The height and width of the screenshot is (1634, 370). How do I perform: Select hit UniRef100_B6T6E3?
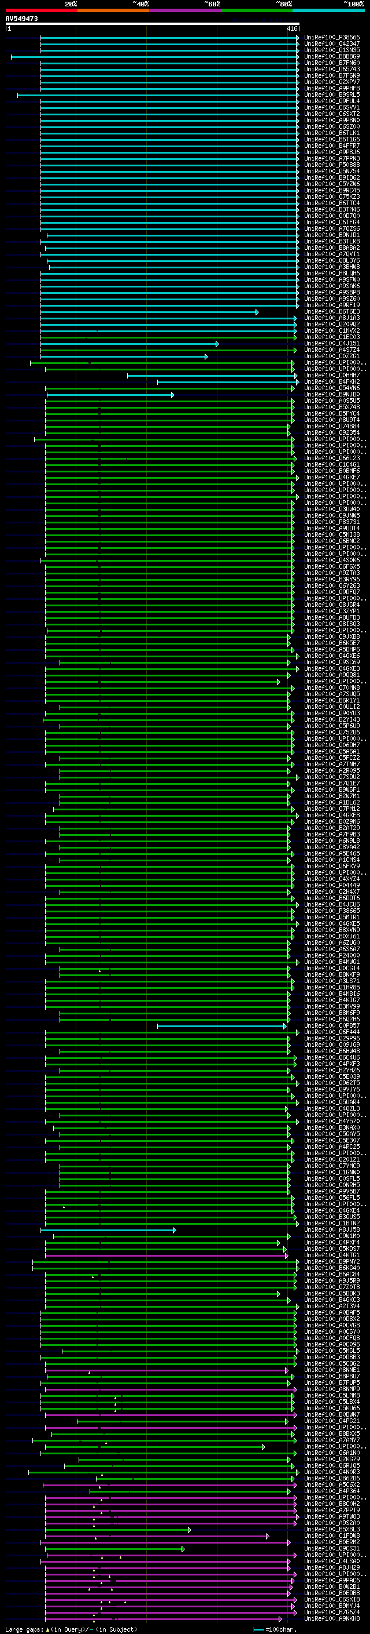coord(332,312)
